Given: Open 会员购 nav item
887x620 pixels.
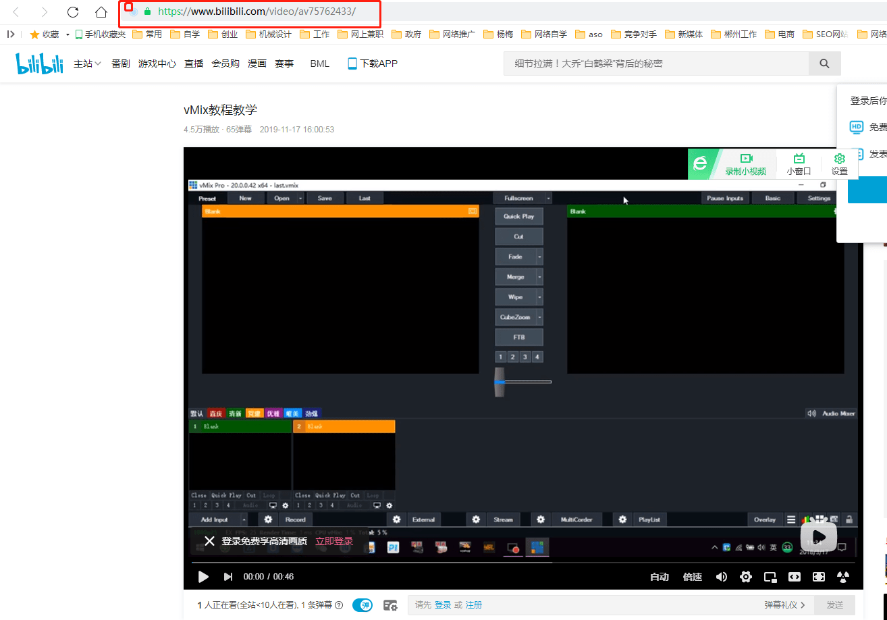Looking at the screenshot, I should pos(225,63).
